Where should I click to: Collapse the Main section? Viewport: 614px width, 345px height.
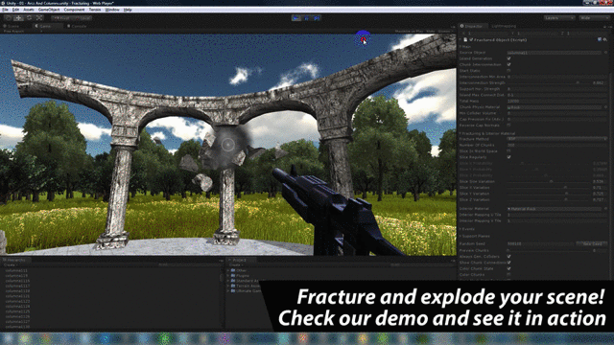pyautogui.click(x=460, y=47)
